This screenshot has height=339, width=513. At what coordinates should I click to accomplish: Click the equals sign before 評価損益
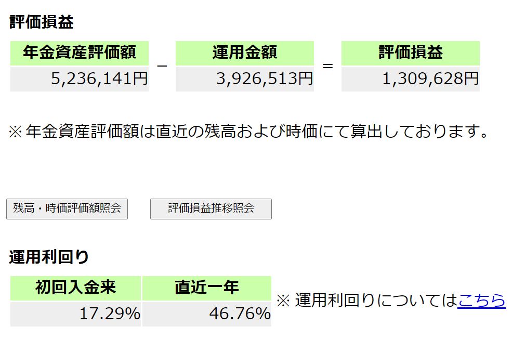327,67
